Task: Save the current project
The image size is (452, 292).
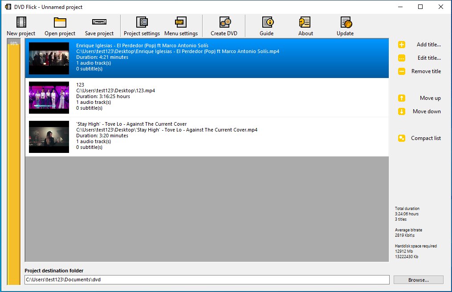Action: [x=99, y=25]
